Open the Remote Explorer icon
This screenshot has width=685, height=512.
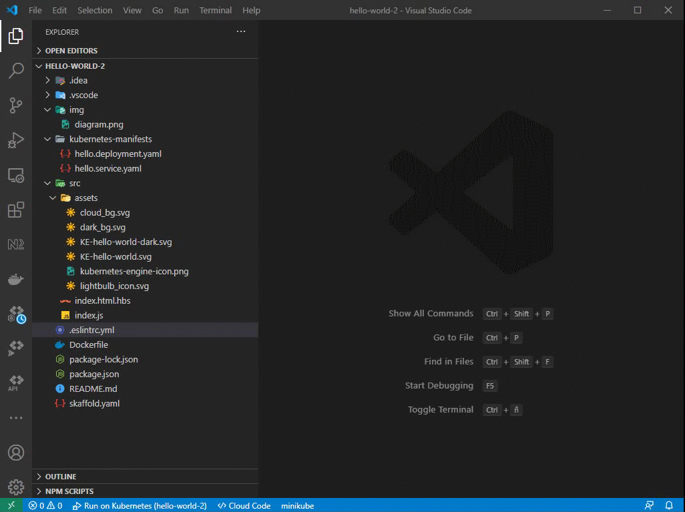16,175
